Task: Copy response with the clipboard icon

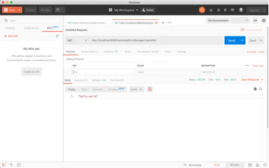Action: tap(255, 89)
